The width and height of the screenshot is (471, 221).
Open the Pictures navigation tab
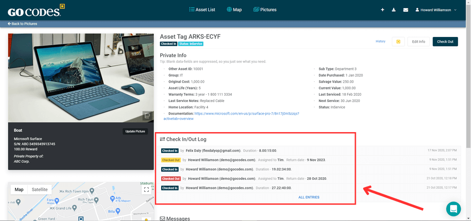click(x=265, y=10)
